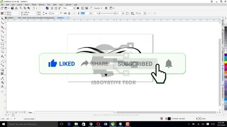Select the Connector tool
Screen dimensions: 227x127
click(x=2, y=65)
